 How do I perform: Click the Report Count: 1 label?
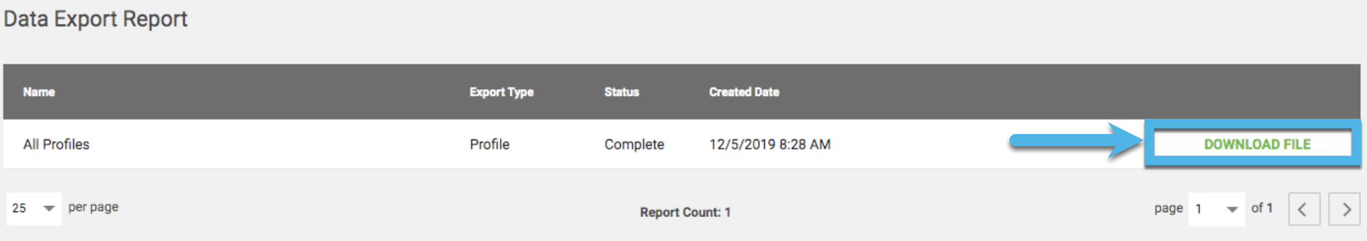click(x=685, y=212)
